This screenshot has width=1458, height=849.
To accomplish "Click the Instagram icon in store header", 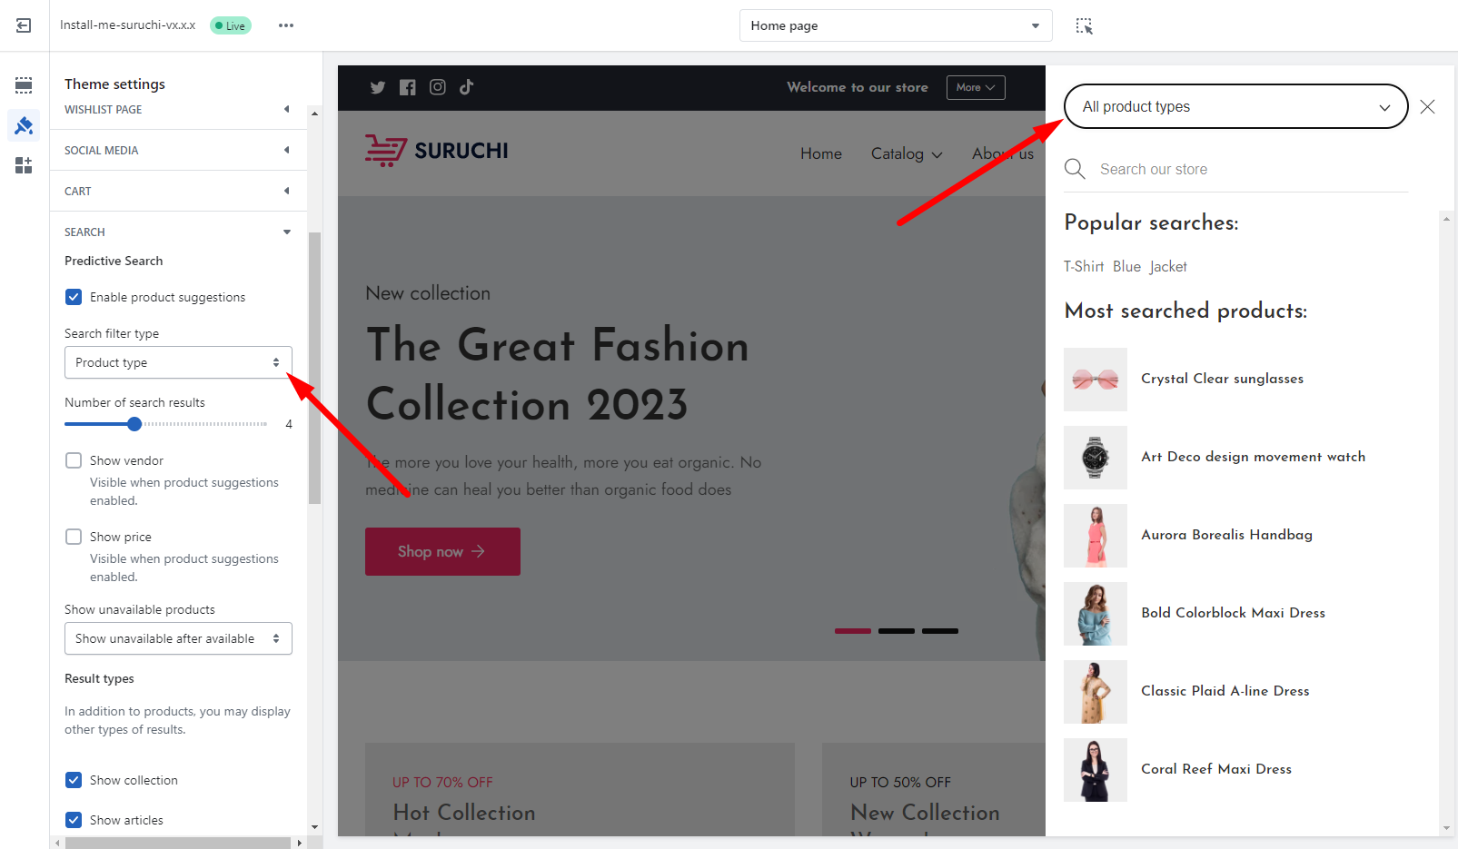I will click(438, 87).
